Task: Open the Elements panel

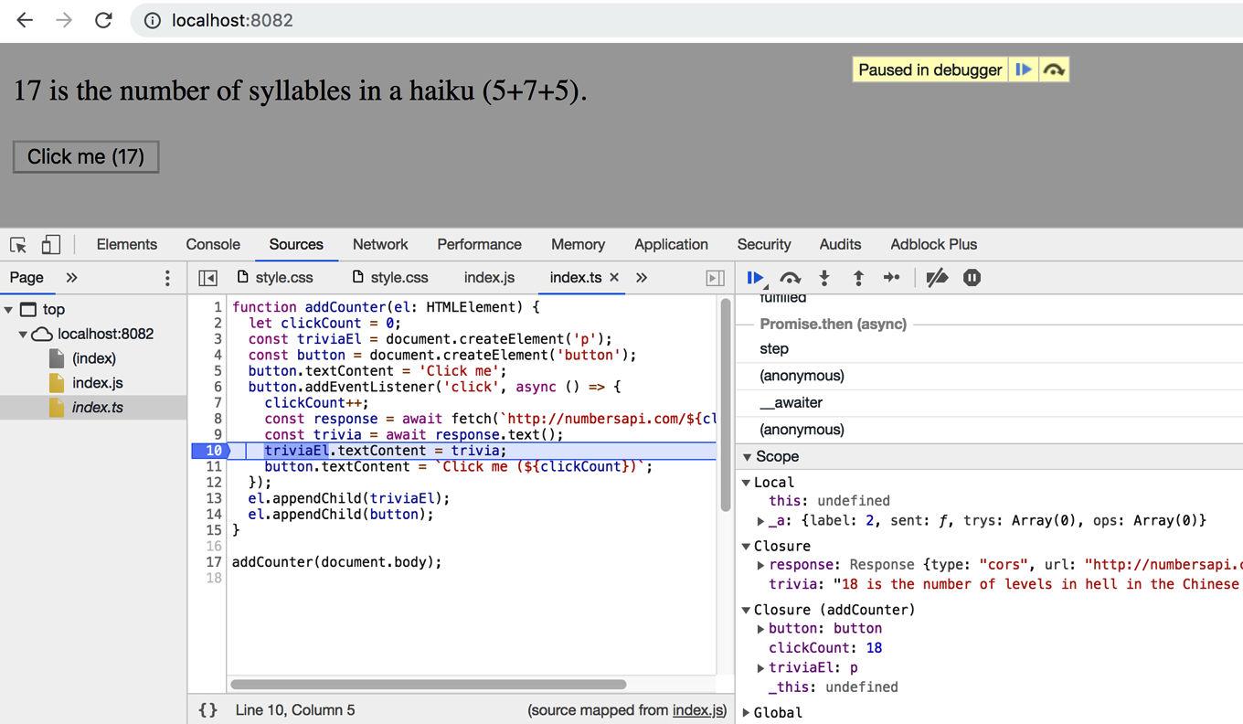Action: click(127, 244)
